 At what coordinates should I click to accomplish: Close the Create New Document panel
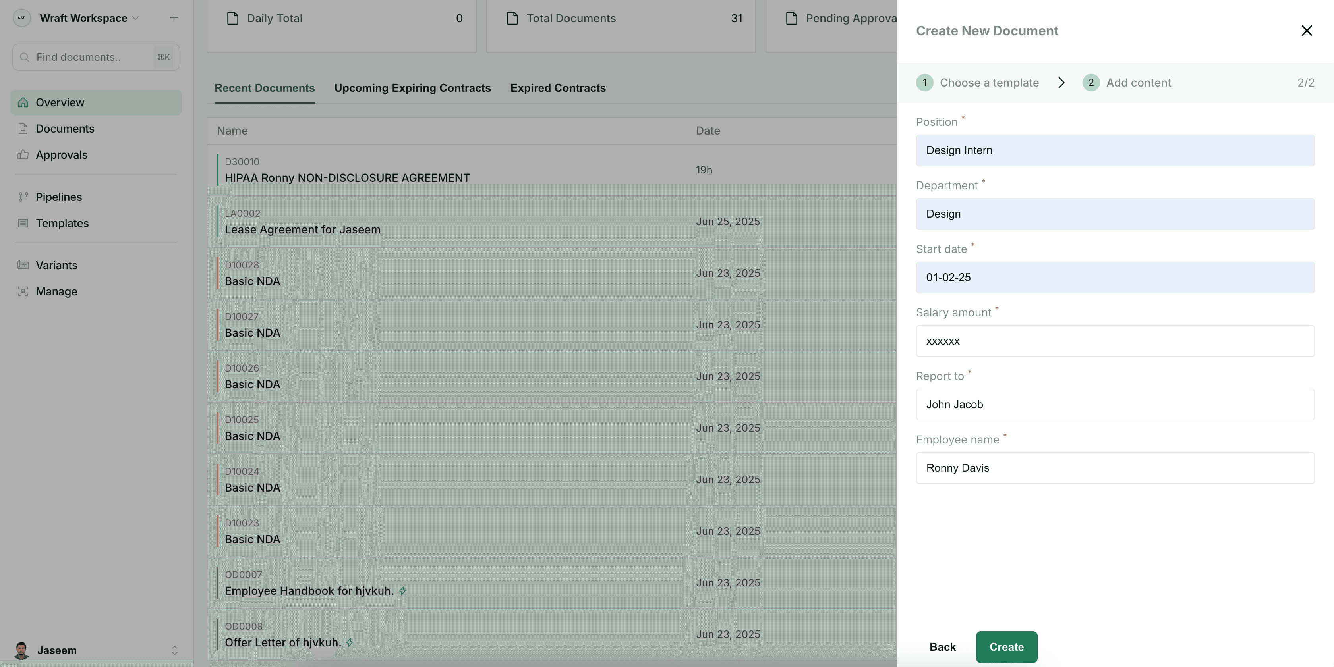click(1307, 31)
